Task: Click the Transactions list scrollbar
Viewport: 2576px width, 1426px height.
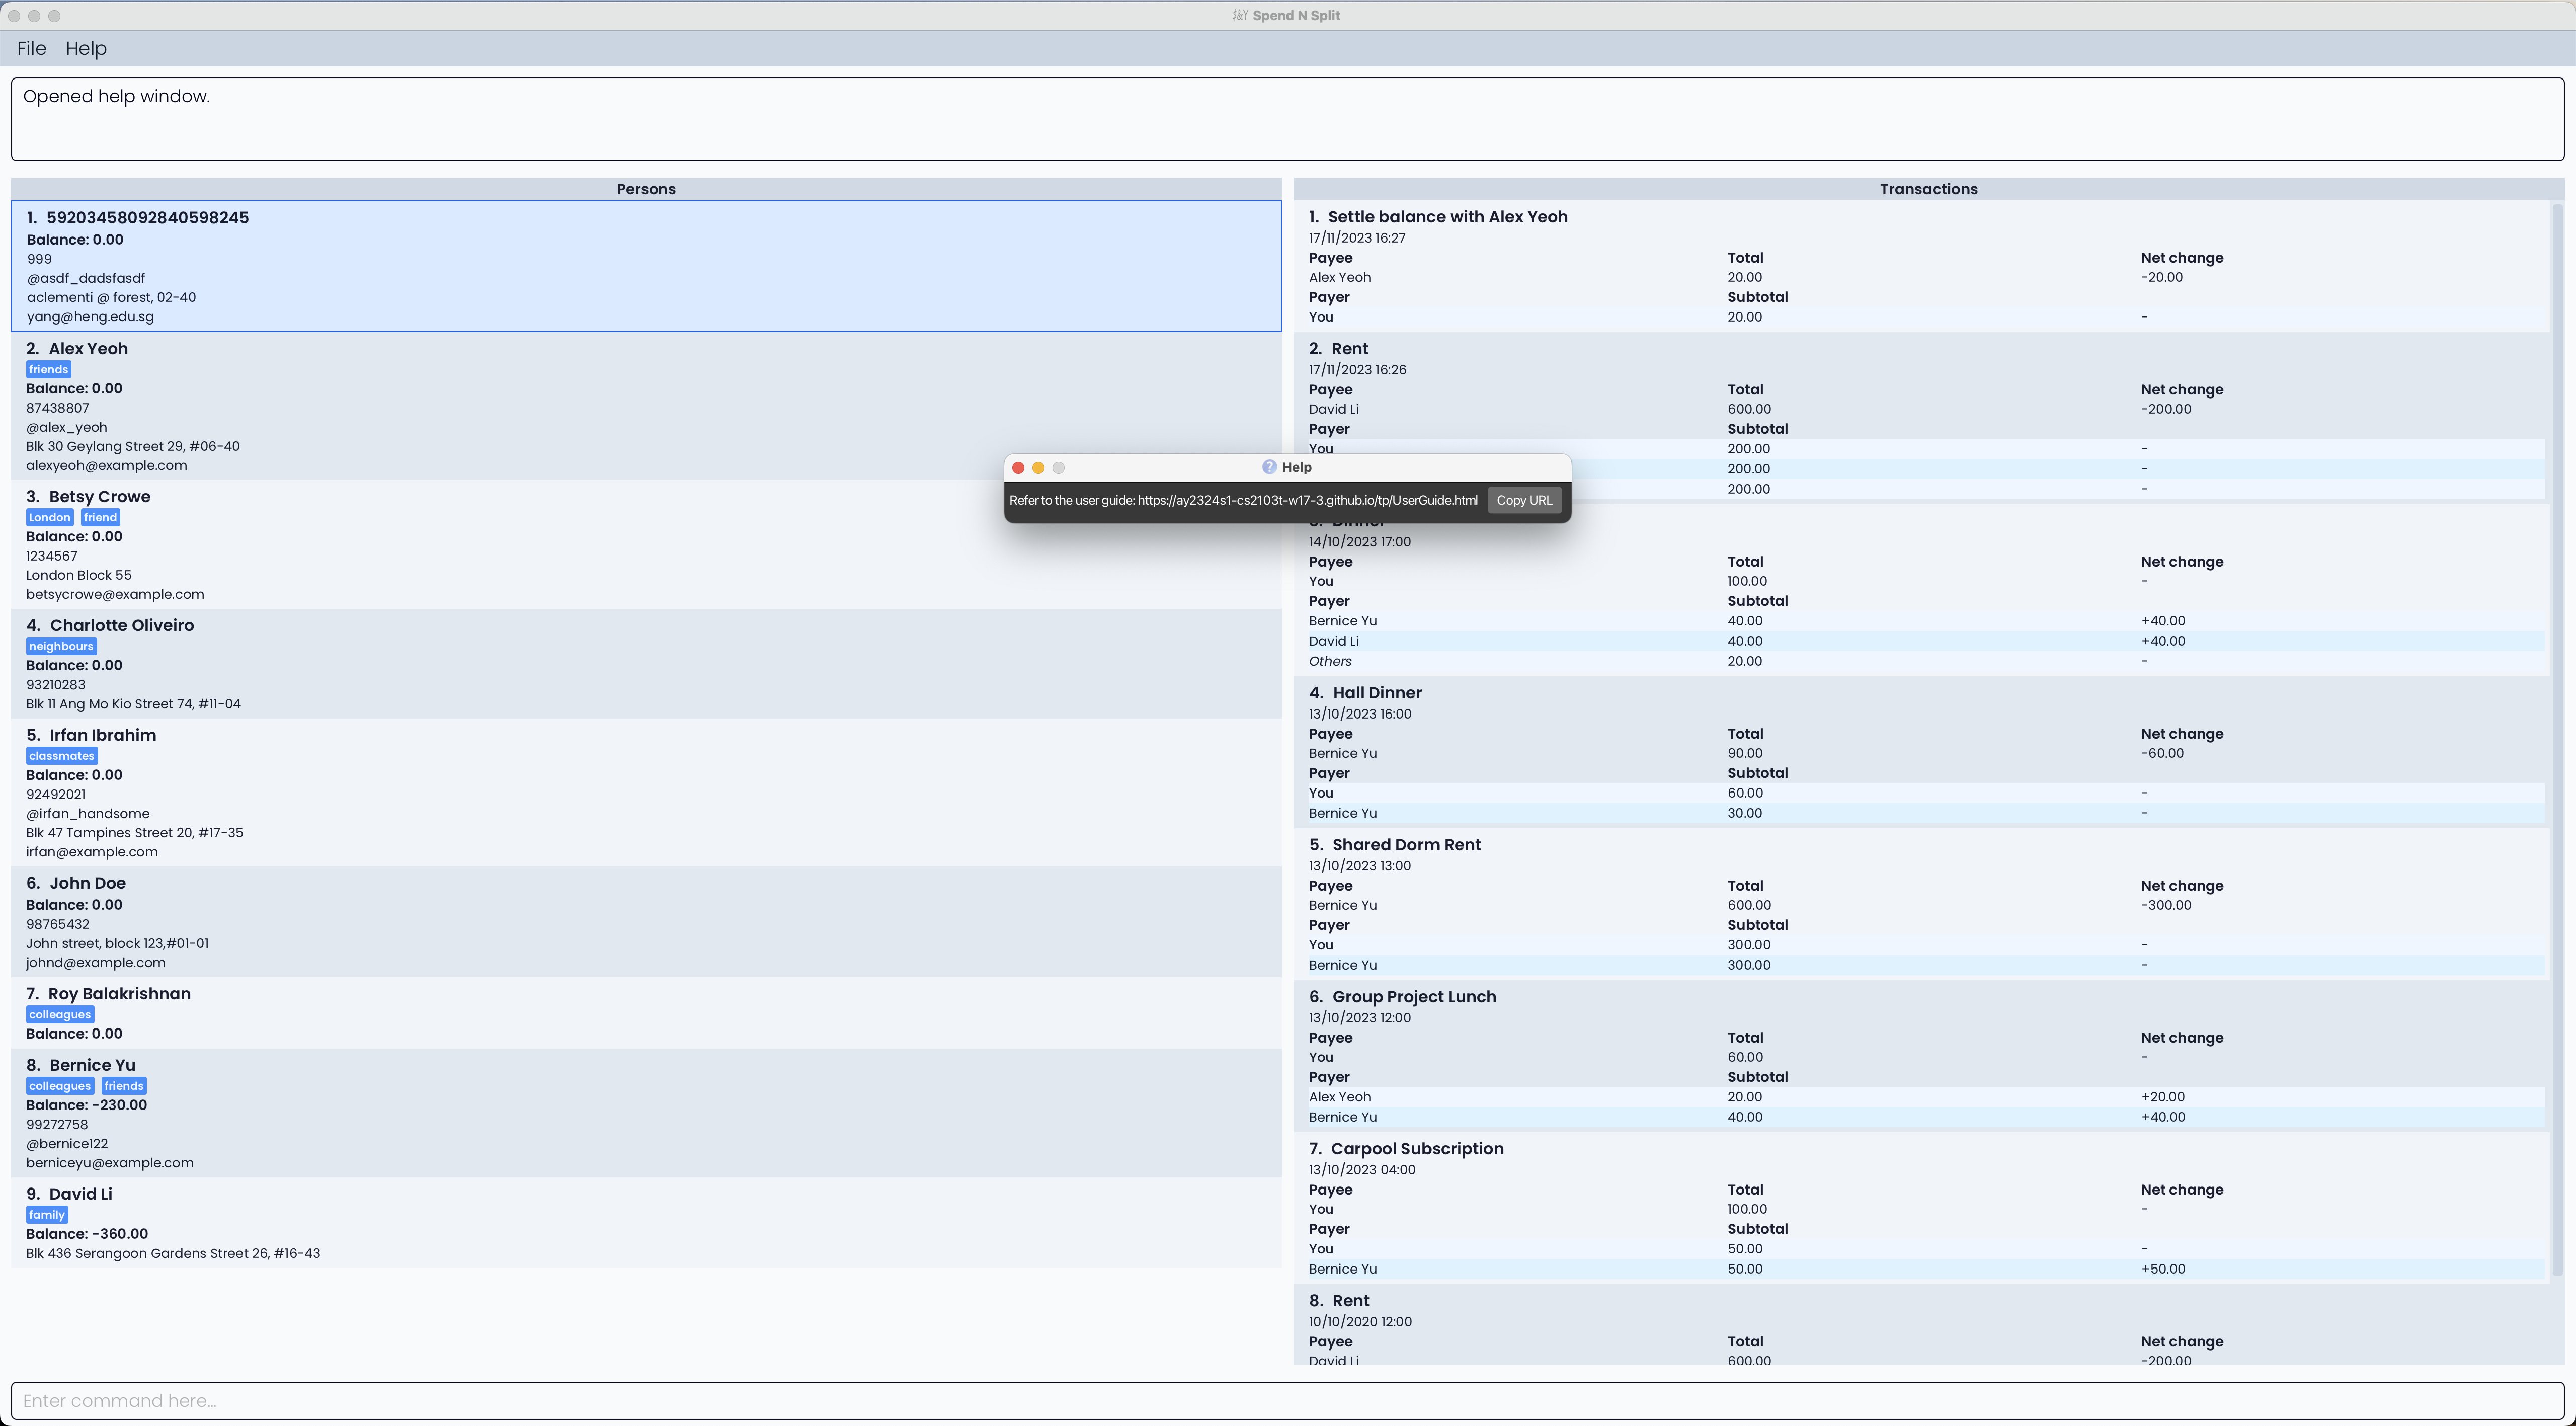Action: click(x=2557, y=740)
